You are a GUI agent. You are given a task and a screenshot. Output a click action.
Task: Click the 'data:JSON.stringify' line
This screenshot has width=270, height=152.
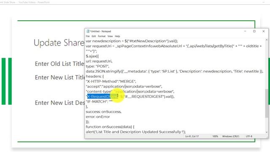(x=174, y=71)
